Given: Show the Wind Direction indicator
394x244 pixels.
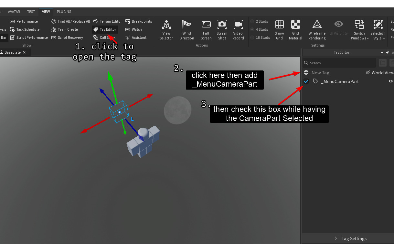Looking at the screenshot, I should (186, 29).
